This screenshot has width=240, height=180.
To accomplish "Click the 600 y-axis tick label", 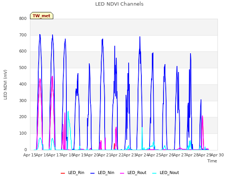I will [23, 51].
